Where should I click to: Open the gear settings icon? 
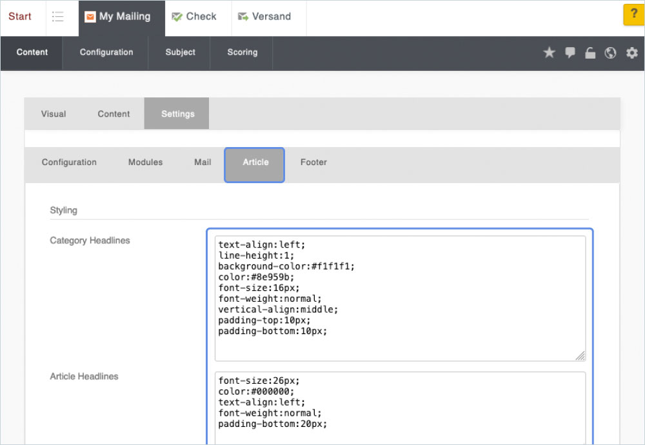[x=631, y=53]
